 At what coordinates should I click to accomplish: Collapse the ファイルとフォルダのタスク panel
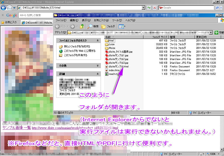pos(98,41)
